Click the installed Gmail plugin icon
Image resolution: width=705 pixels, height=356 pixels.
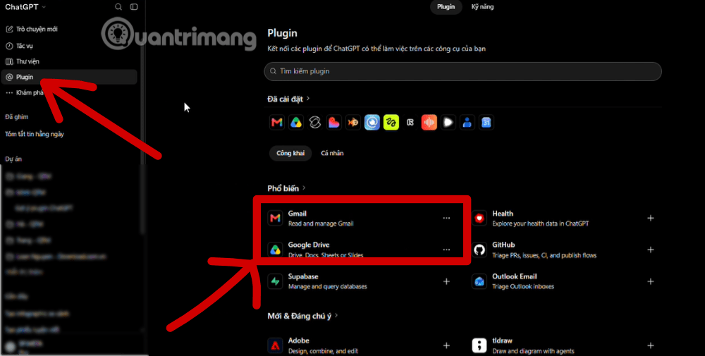pyautogui.click(x=277, y=122)
